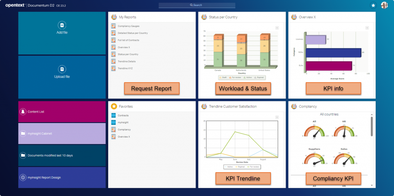This screenshot has width=394, height=196.
Task: Click the Overview X widget header icon
Action: tap(294, 17)
